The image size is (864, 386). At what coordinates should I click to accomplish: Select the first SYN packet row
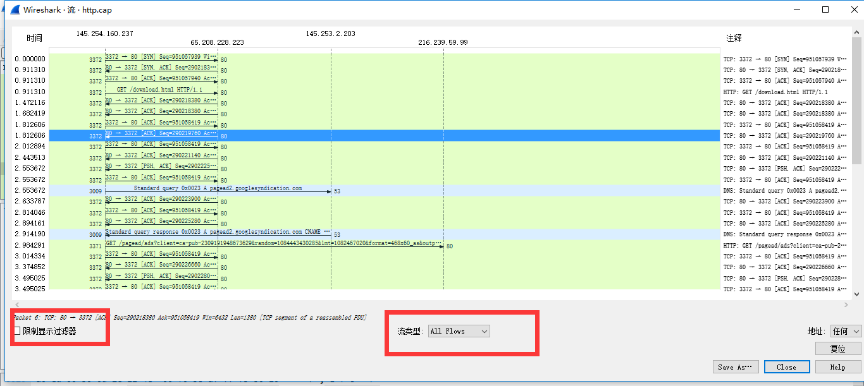click(x=161, y=58)
